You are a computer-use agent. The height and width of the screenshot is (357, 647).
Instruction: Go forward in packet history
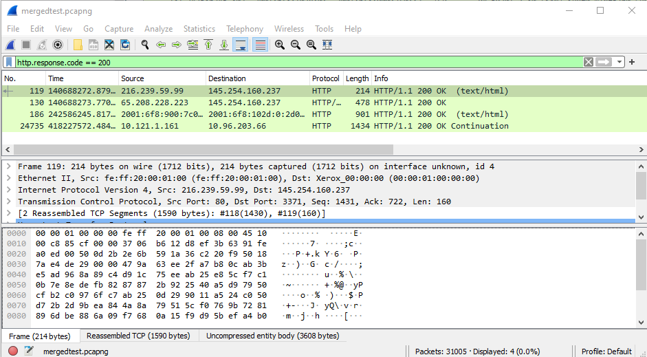click(x=177, y=45)
